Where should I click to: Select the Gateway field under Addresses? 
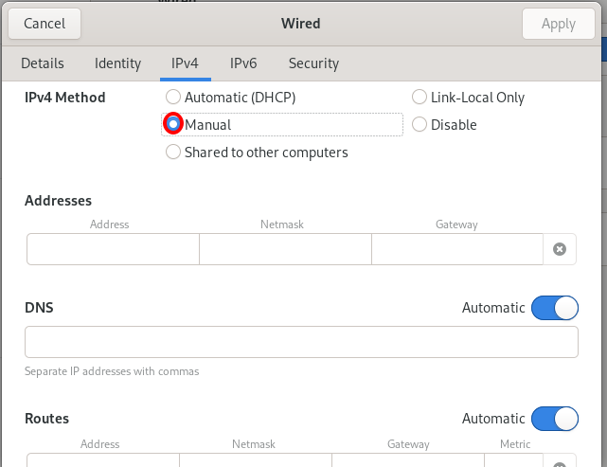[456, 249]
